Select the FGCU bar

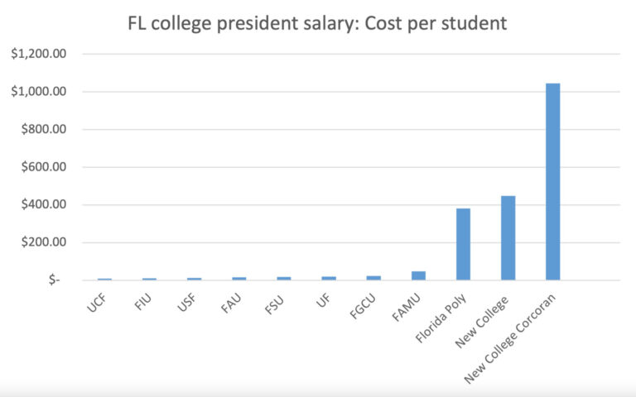coord(373,277)
